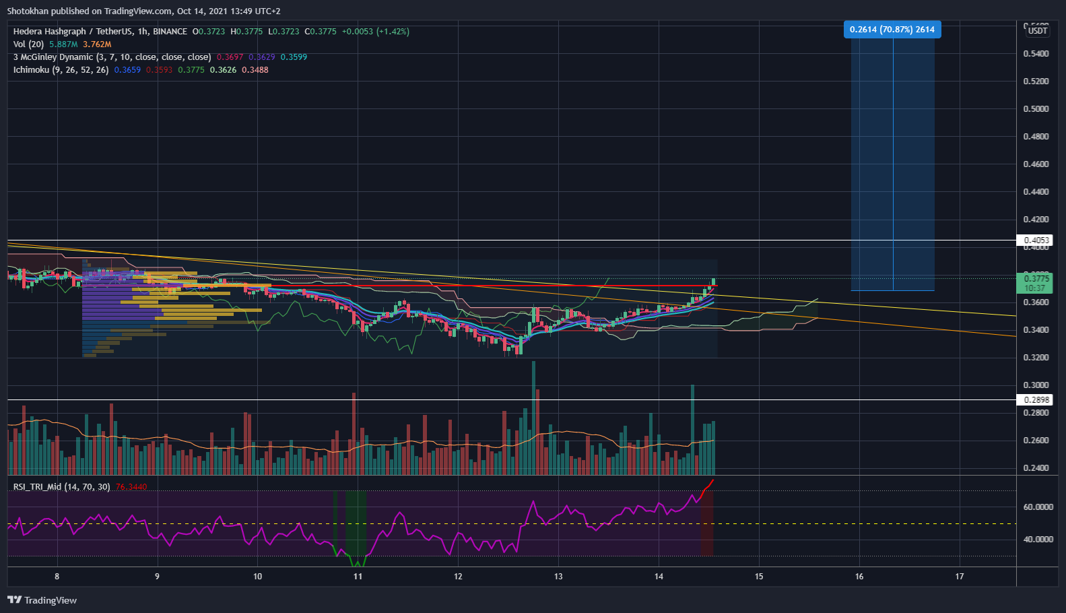Click date 11 on the time axis
1066x613 pixels.
(358, 577)
